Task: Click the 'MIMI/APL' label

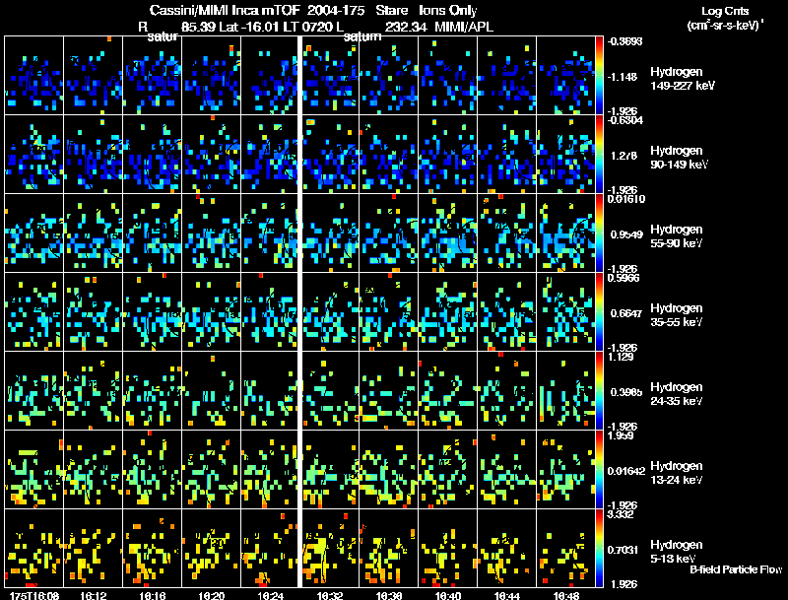Action: [464, 27]
